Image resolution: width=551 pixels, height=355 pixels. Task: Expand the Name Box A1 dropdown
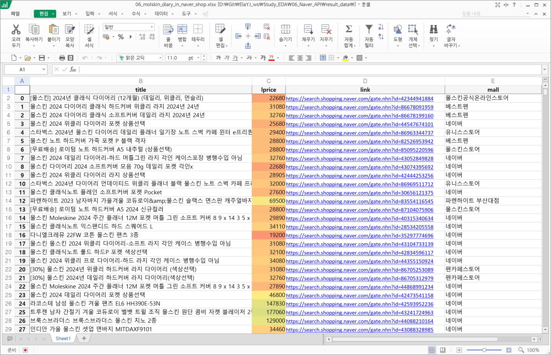click(x=44, y=70)
